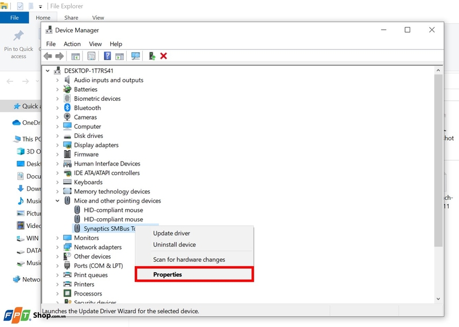The width and height of the screenshot is (459, 327).
Task: Expand the Monitors category
Action: (x=57, y=238)
